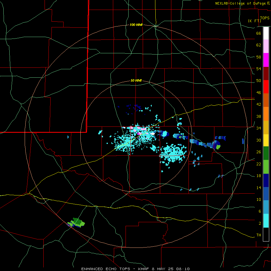Click the light green legend swatch
Viewport: 271px width, 271px height.
point(266,167)
